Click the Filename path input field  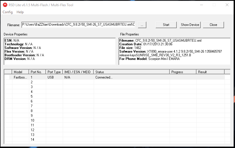pos(79,25)
